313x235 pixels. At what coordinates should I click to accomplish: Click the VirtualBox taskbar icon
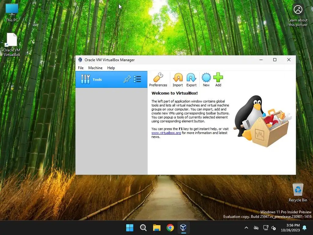click(x=183, y=228)
